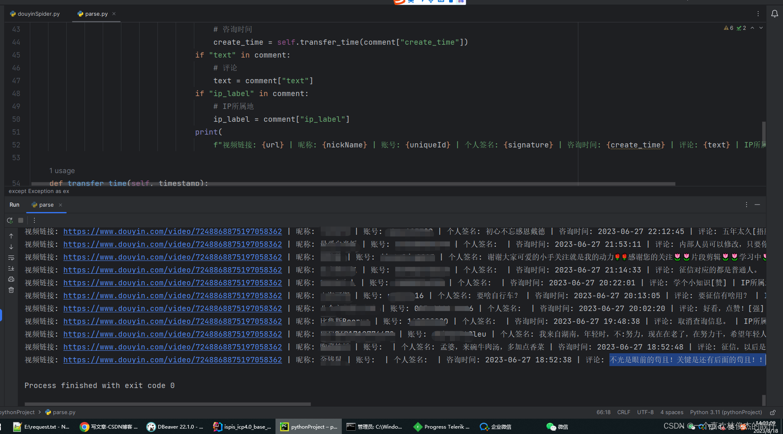This screenshot has height=434, width=783.
Task: Toggle soft-wrap in console output
Action: pos(11,258)
